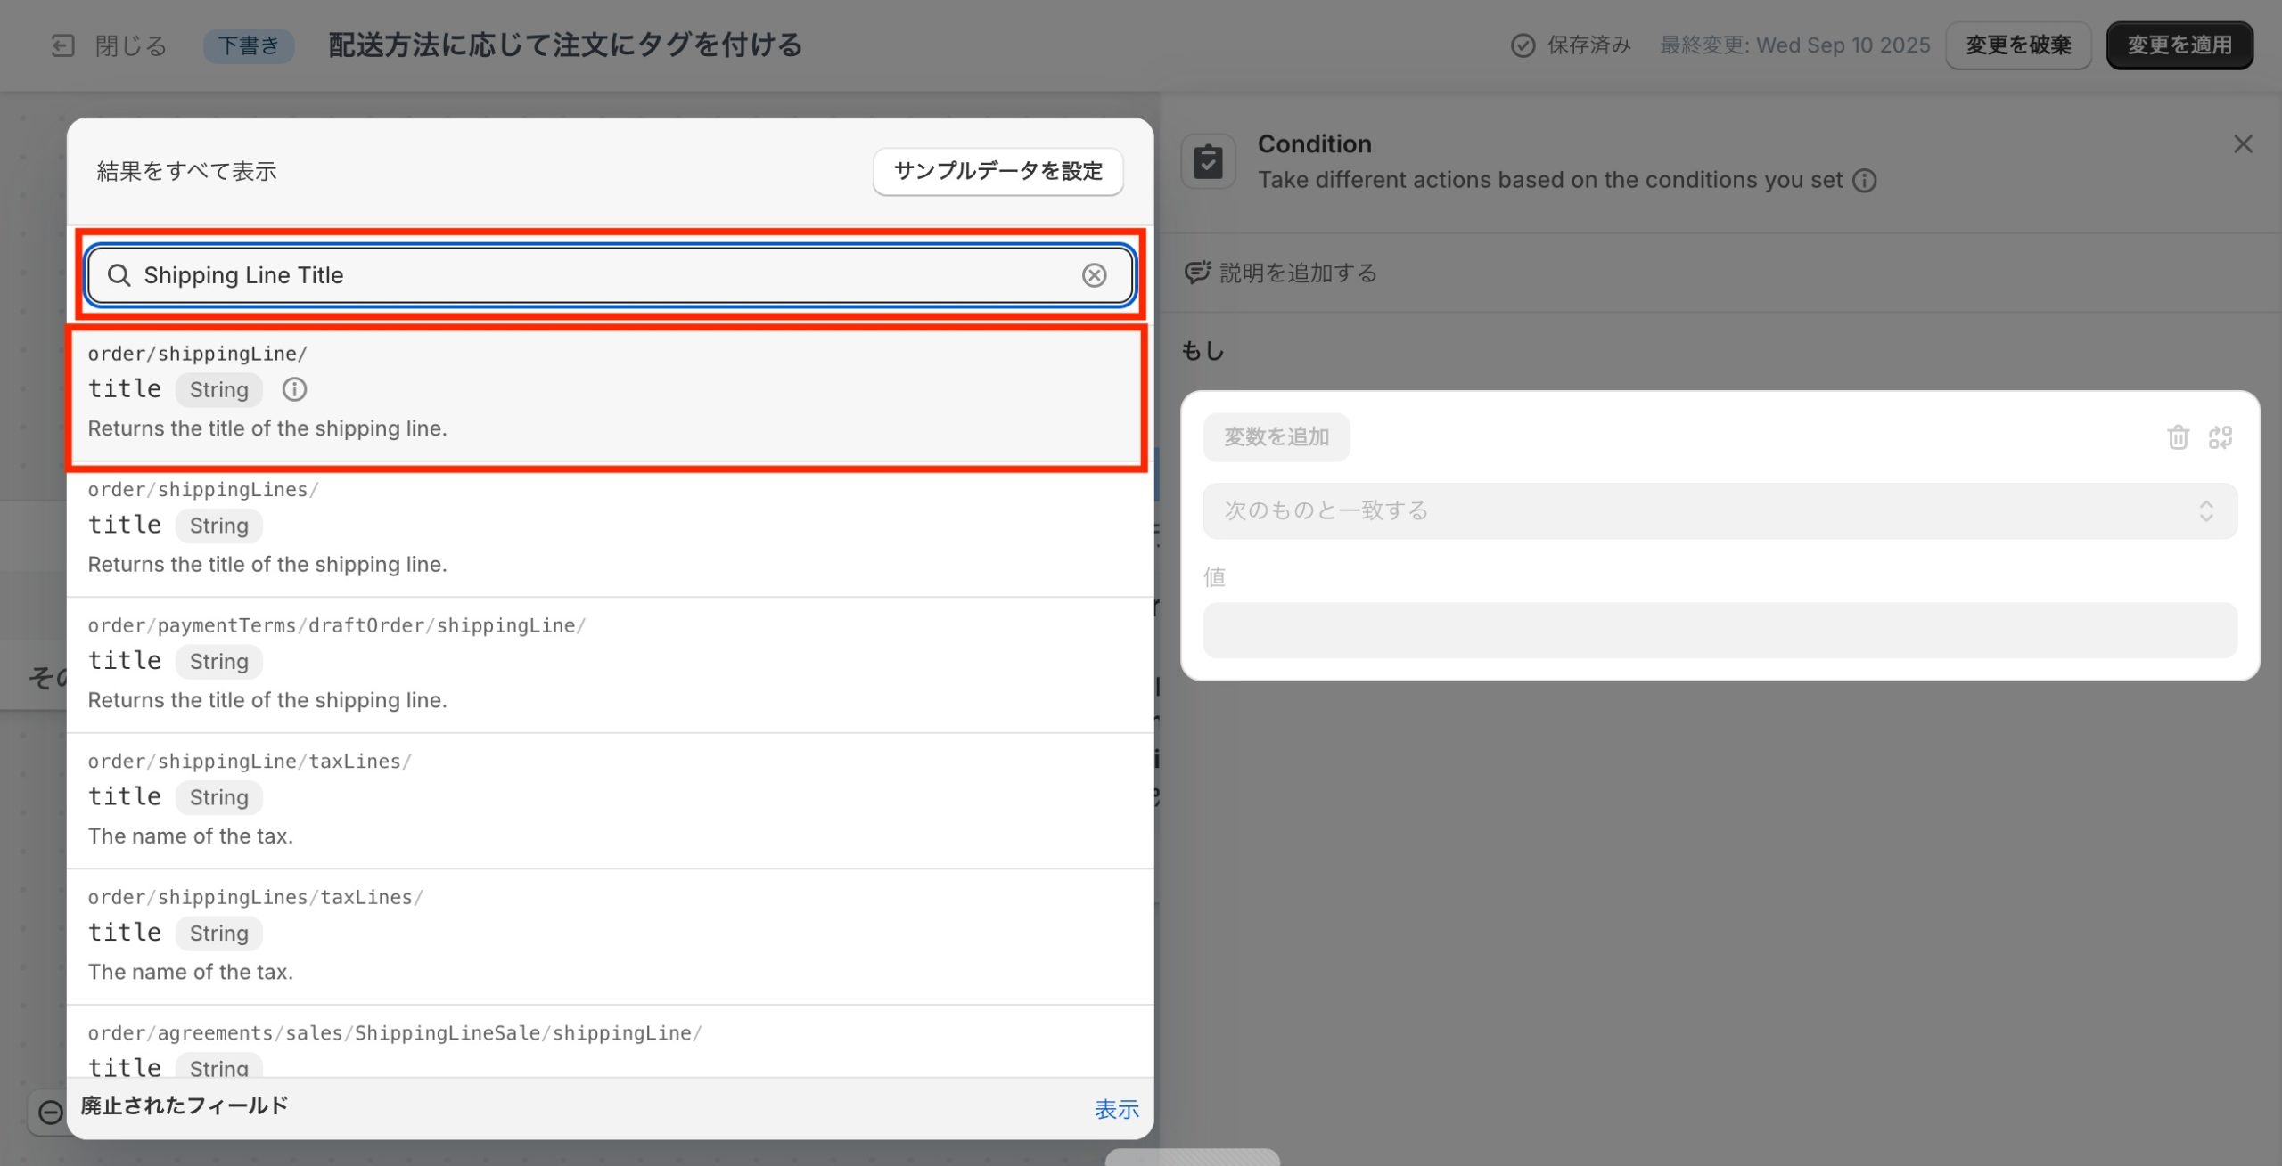Click the zoom out minus icon
The height and width of the screenshot is (1166, 2282).
[x=51, y=1112]
